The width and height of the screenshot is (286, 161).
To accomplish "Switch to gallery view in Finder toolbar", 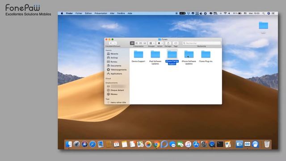I will [x=145, y=43].
